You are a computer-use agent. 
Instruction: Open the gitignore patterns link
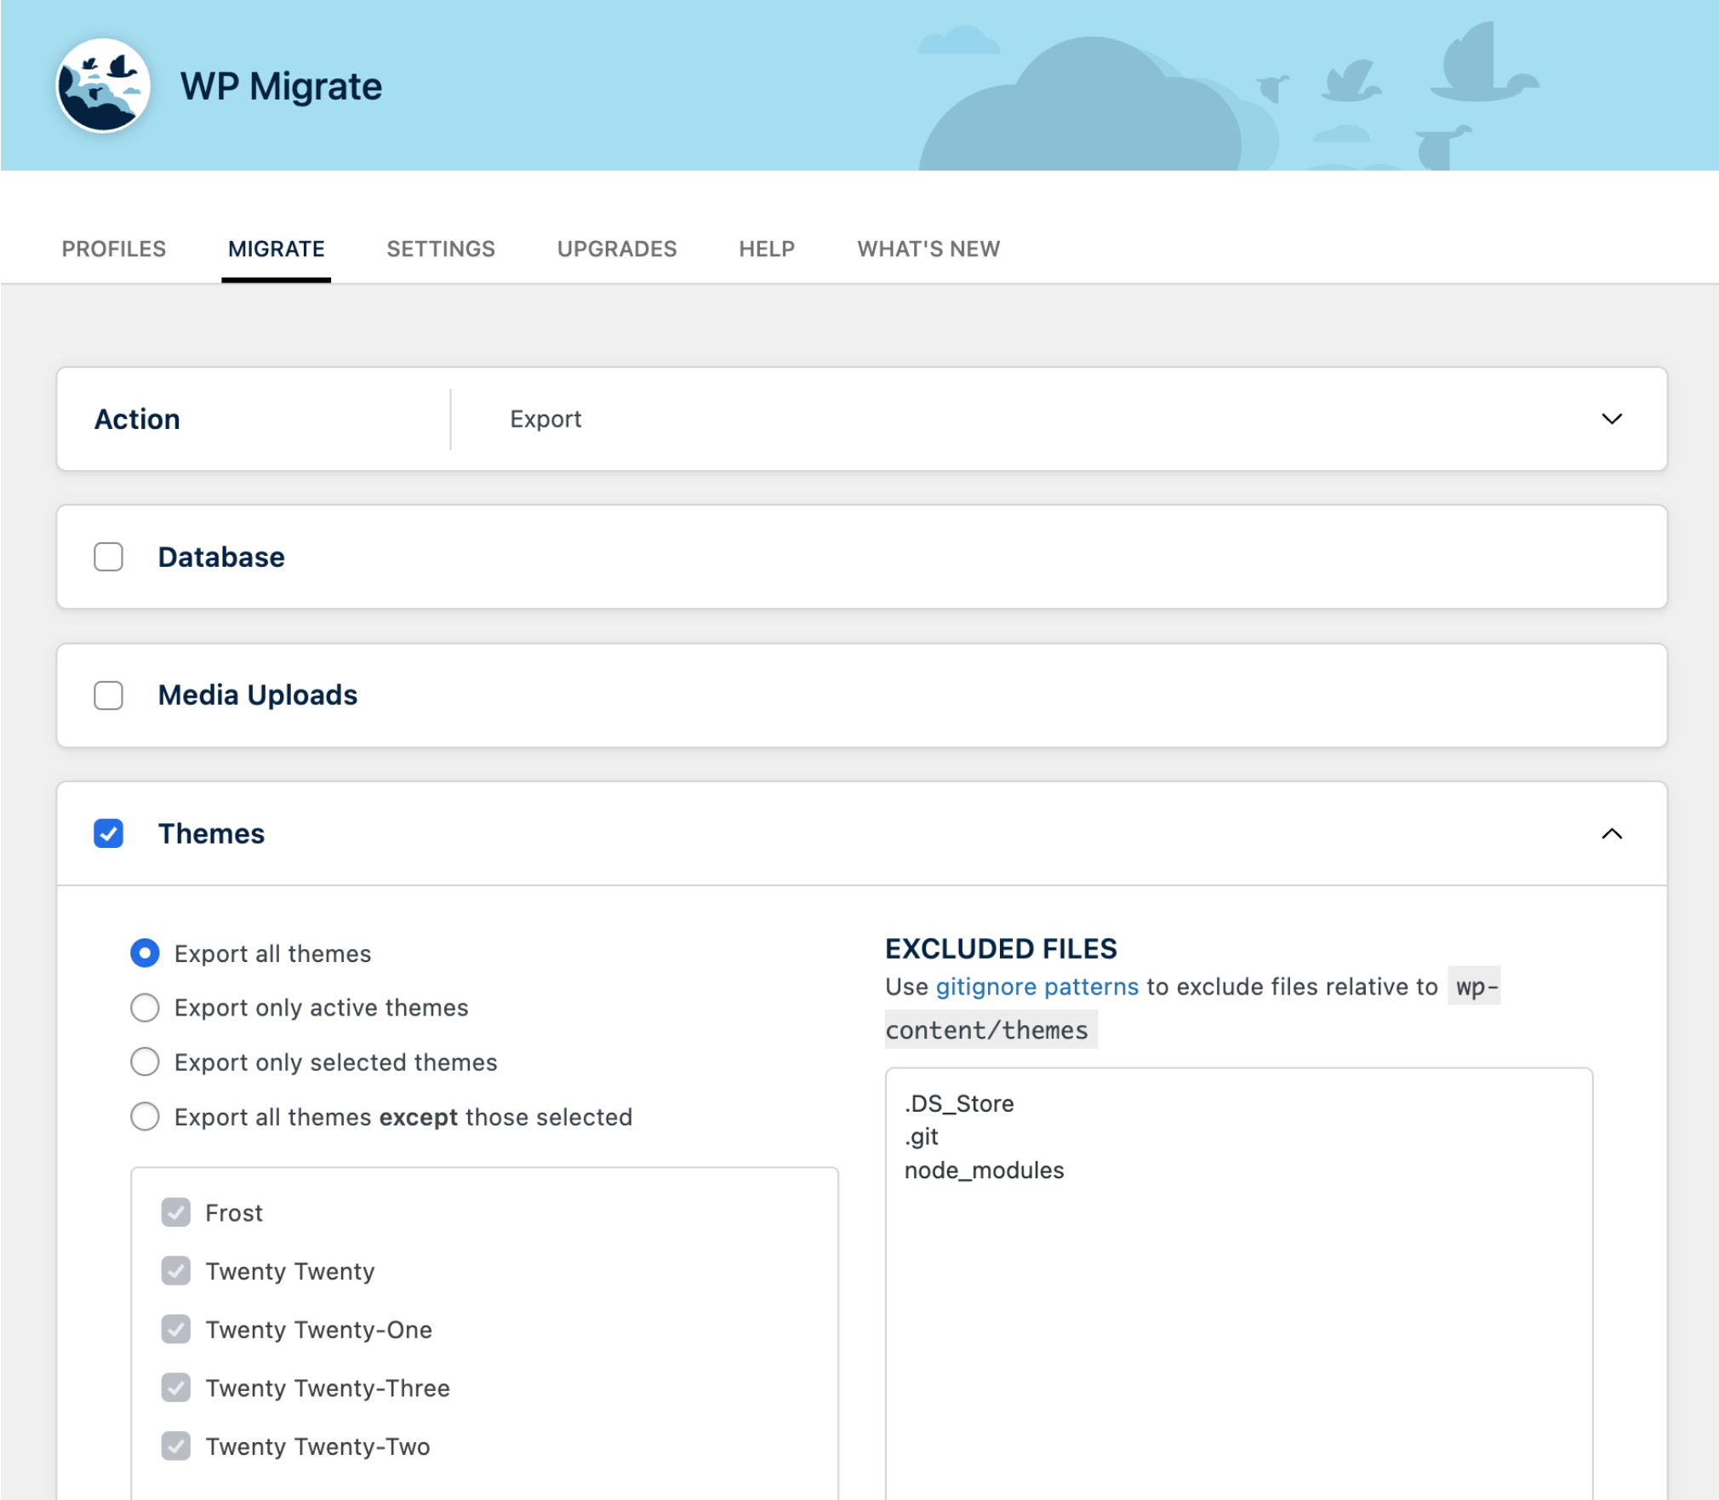[x=1037, y=987]
